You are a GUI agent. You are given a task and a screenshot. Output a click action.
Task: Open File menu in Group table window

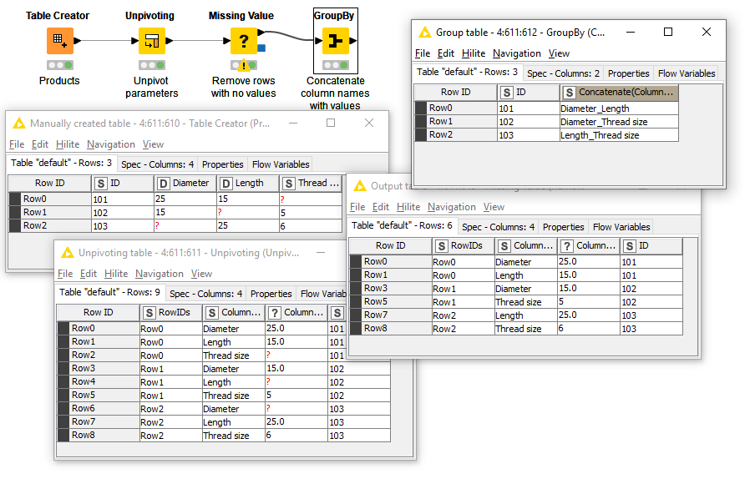point(423,53)
